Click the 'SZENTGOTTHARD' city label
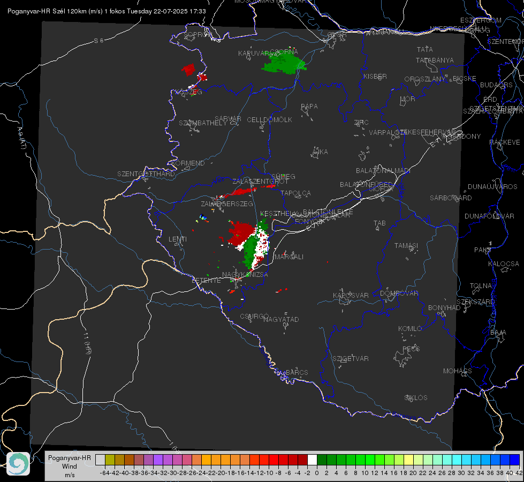This screenshot has width=524, height=482. 146,174
